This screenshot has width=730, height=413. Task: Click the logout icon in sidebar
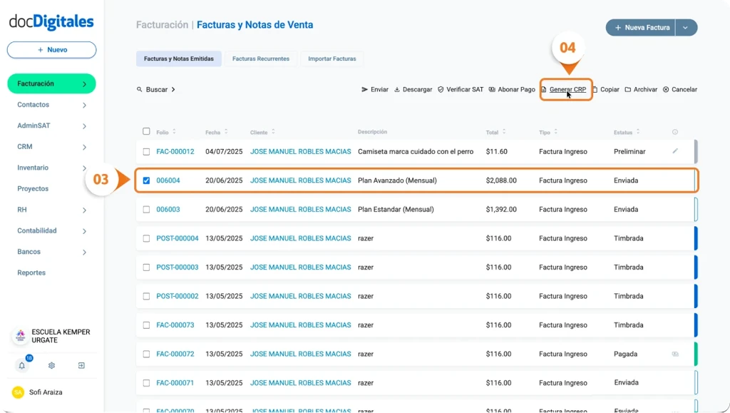point(81,365)
